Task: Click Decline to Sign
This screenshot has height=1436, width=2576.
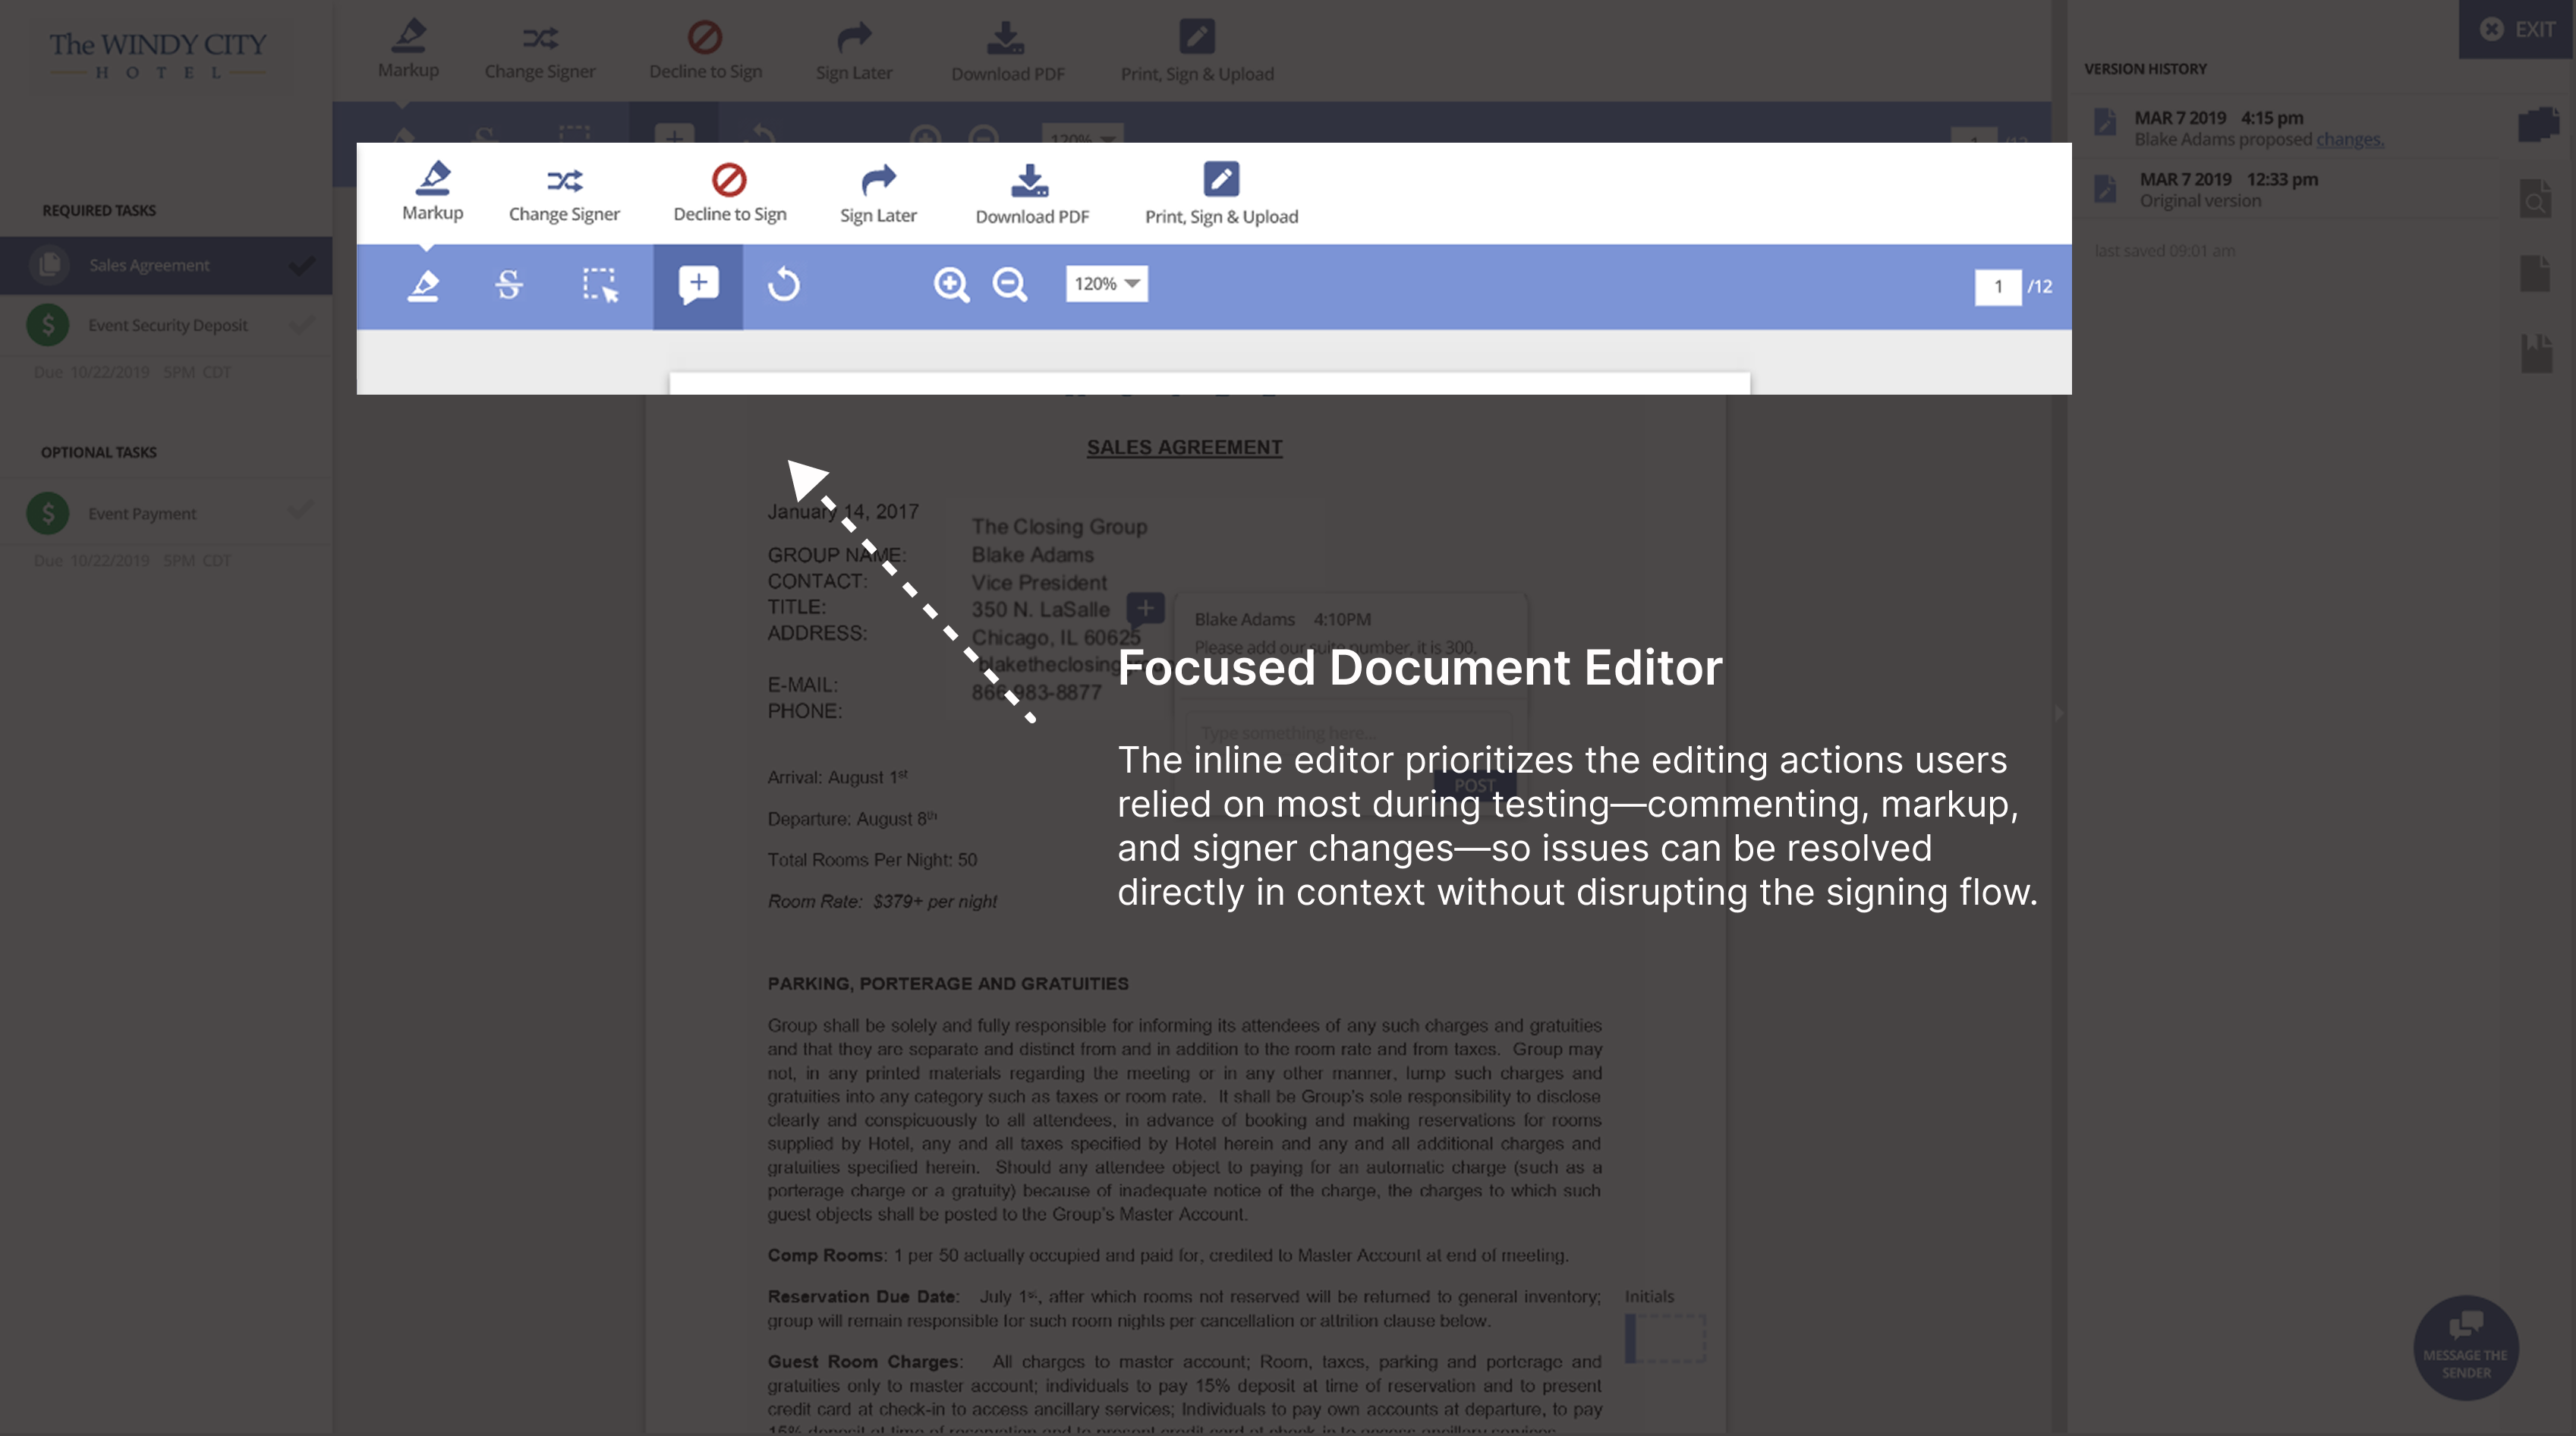Action: (729, 192)
